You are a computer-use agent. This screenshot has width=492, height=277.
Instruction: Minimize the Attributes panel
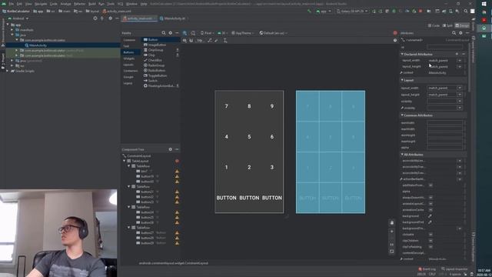pyautogui.click(x=467, y=32)
